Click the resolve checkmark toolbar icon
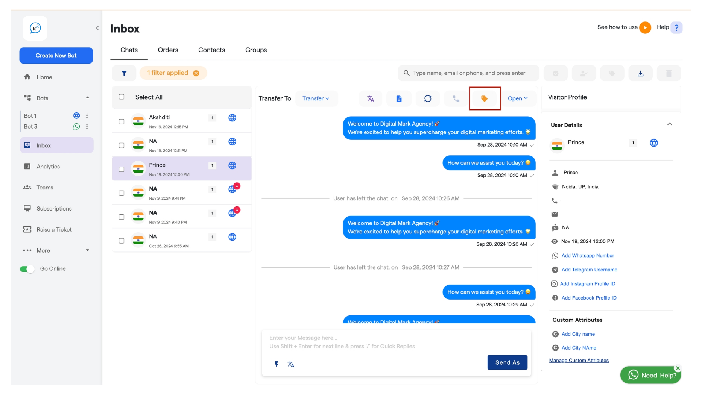Viewport: 702px width, 406px height. pos(556,73)
